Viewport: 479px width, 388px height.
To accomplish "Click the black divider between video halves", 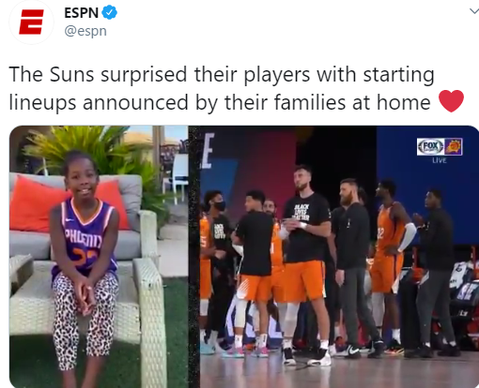I will 194,257.
